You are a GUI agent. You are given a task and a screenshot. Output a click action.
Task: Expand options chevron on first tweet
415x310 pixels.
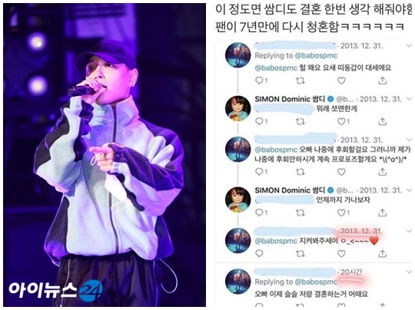(x=409, y=46)
